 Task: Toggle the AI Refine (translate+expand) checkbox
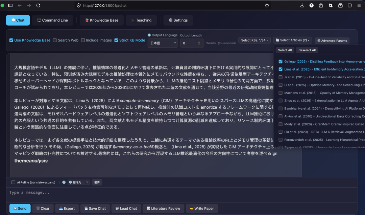[x=13, y=182]
